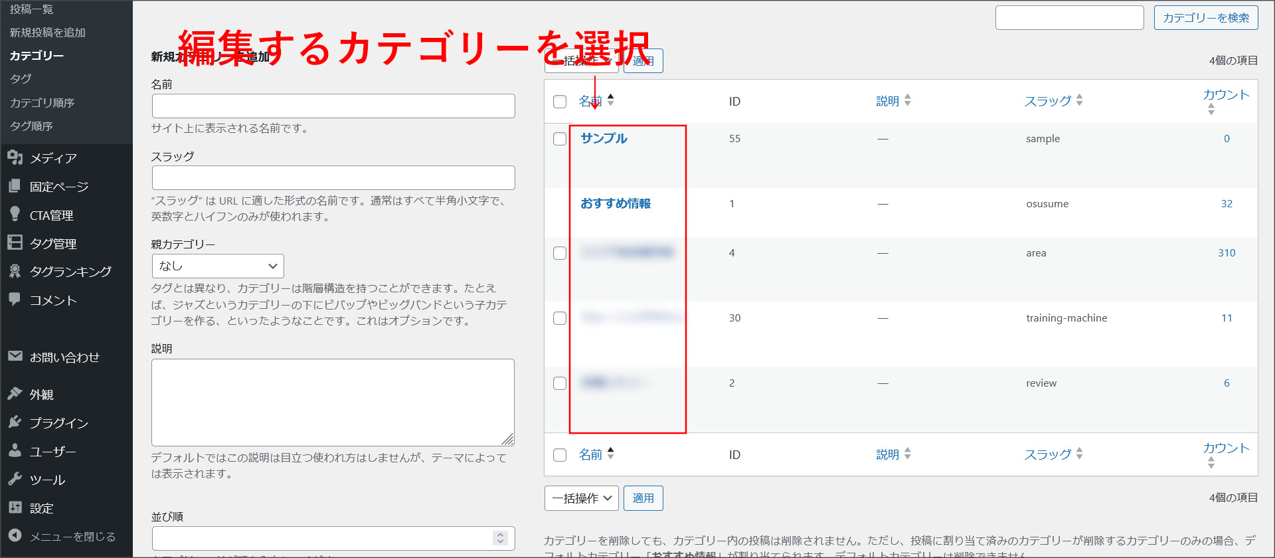Check the サンプル category row checkbox

pyautogui.click(x=560, y=139)
